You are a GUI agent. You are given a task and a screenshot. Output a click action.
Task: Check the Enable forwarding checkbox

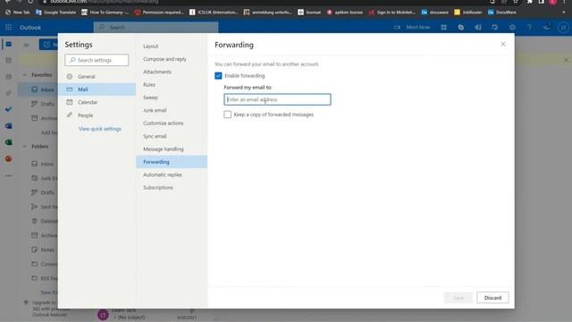[218, 75]
